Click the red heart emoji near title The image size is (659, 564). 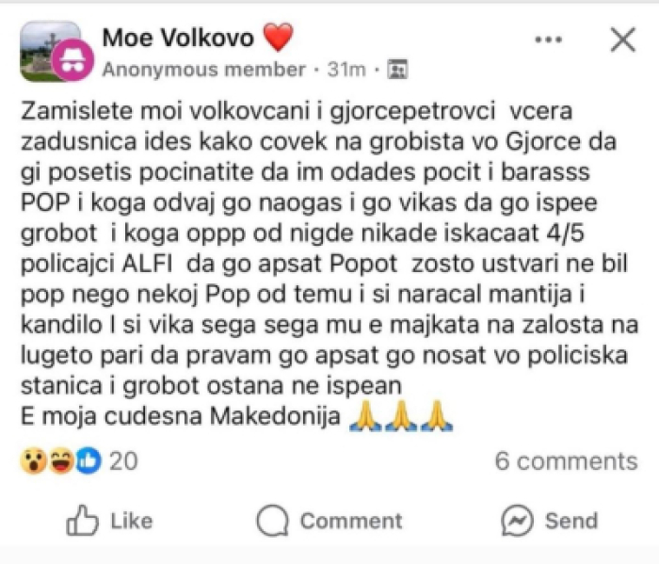[x=278, y=38]
